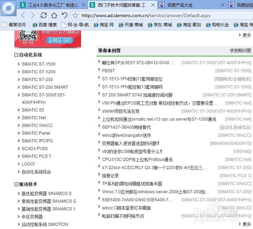Open 淘宝·网 bookmark
The image size is (253, 229).
point(104,25)
